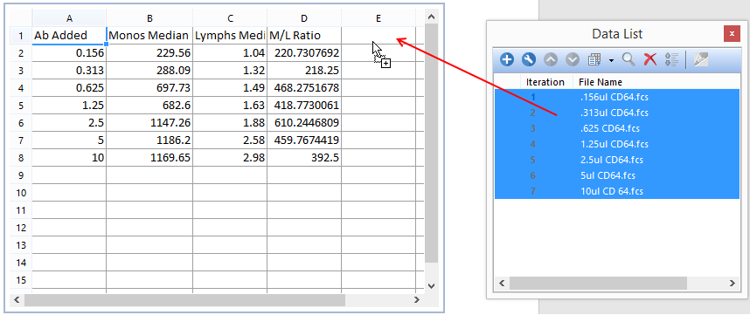The image size is (750, 315).
Task: Click the grey move up arrow icon
Action: pyautogui.click(x=551, y=59)
